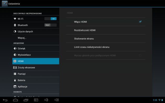The width and height of the screenshot is (165, 103).
Task: Open Więcej... network settings
Action: (x=36, y=38)
